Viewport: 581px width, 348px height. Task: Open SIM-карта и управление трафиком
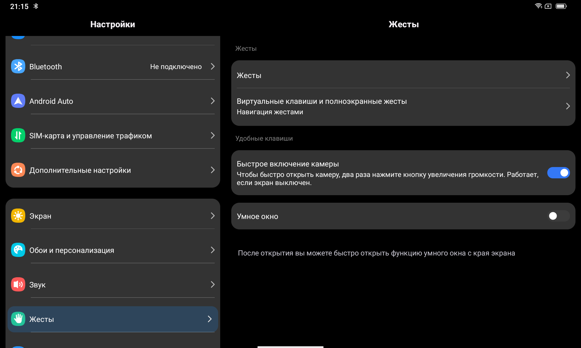[x=113, y=135]
